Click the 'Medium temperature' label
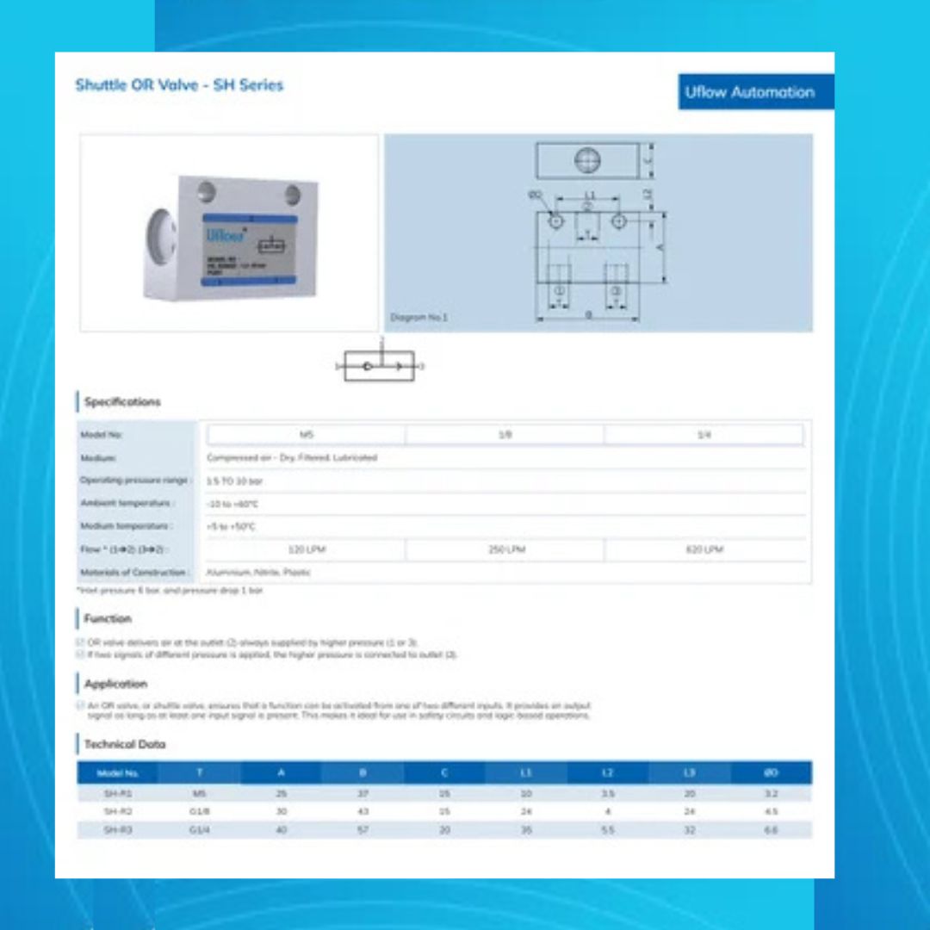Image resolution: width=930 pixels, height=930 pixels. coord(125,526)
